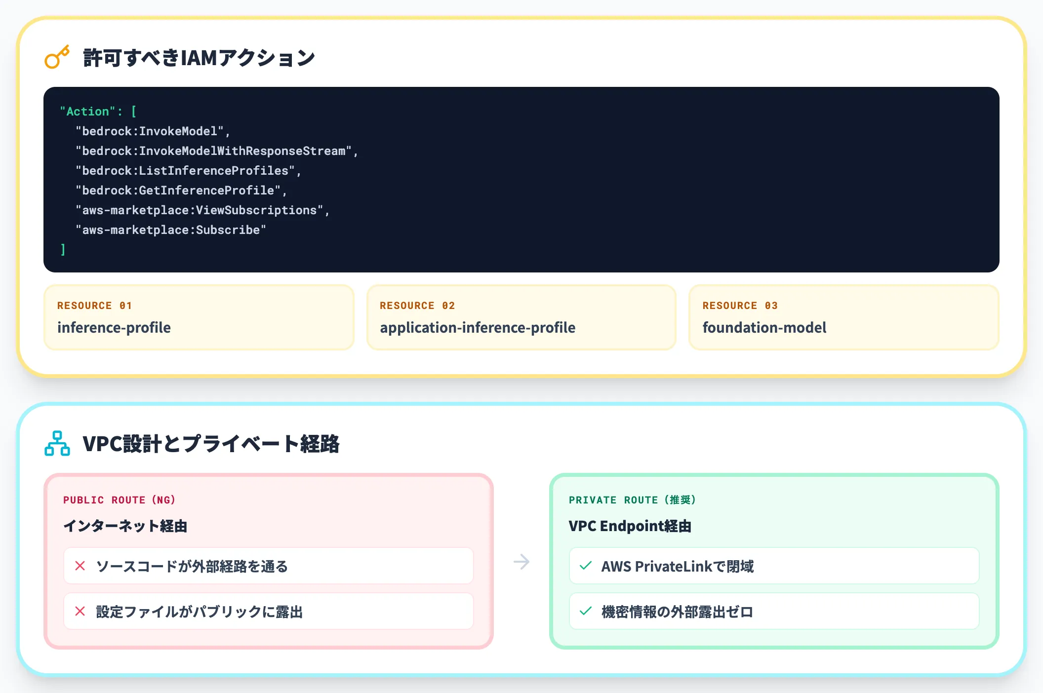
Task: Select the RESOURCE 01 inference-profile card
Action: click(199, 317)
